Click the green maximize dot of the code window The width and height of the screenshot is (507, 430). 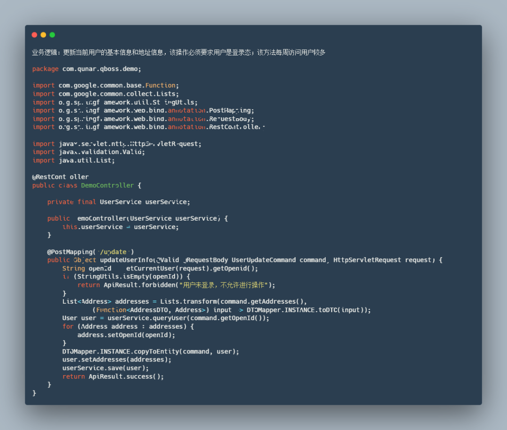[x=53, y=35]
